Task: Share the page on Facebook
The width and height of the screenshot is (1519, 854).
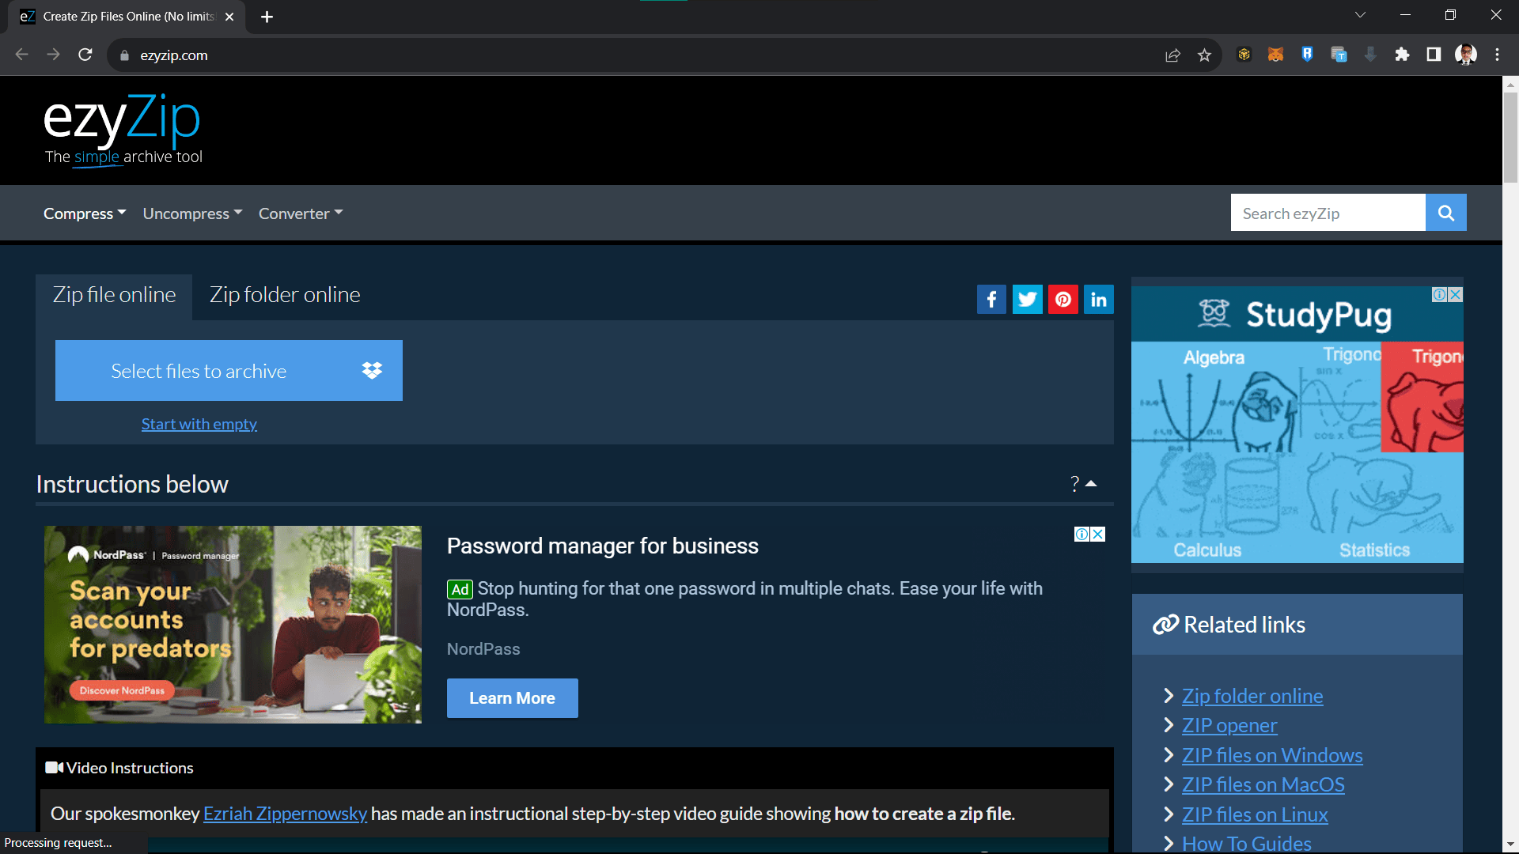Action: pos(991,299)
